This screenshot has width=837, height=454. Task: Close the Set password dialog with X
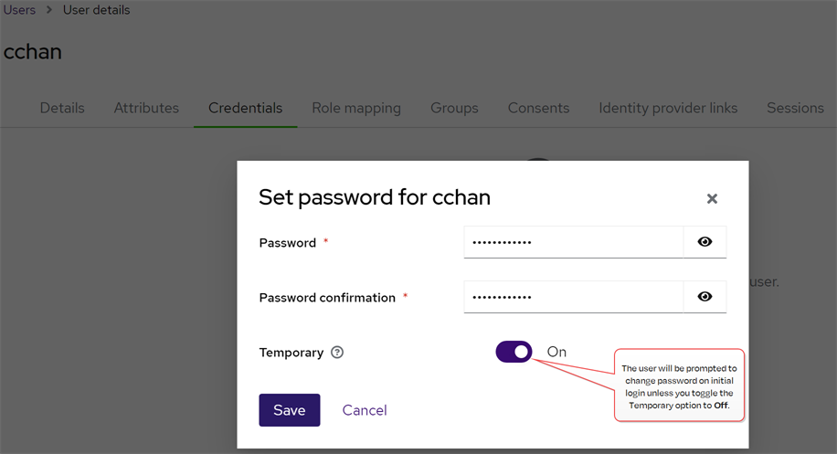[712, 198]
